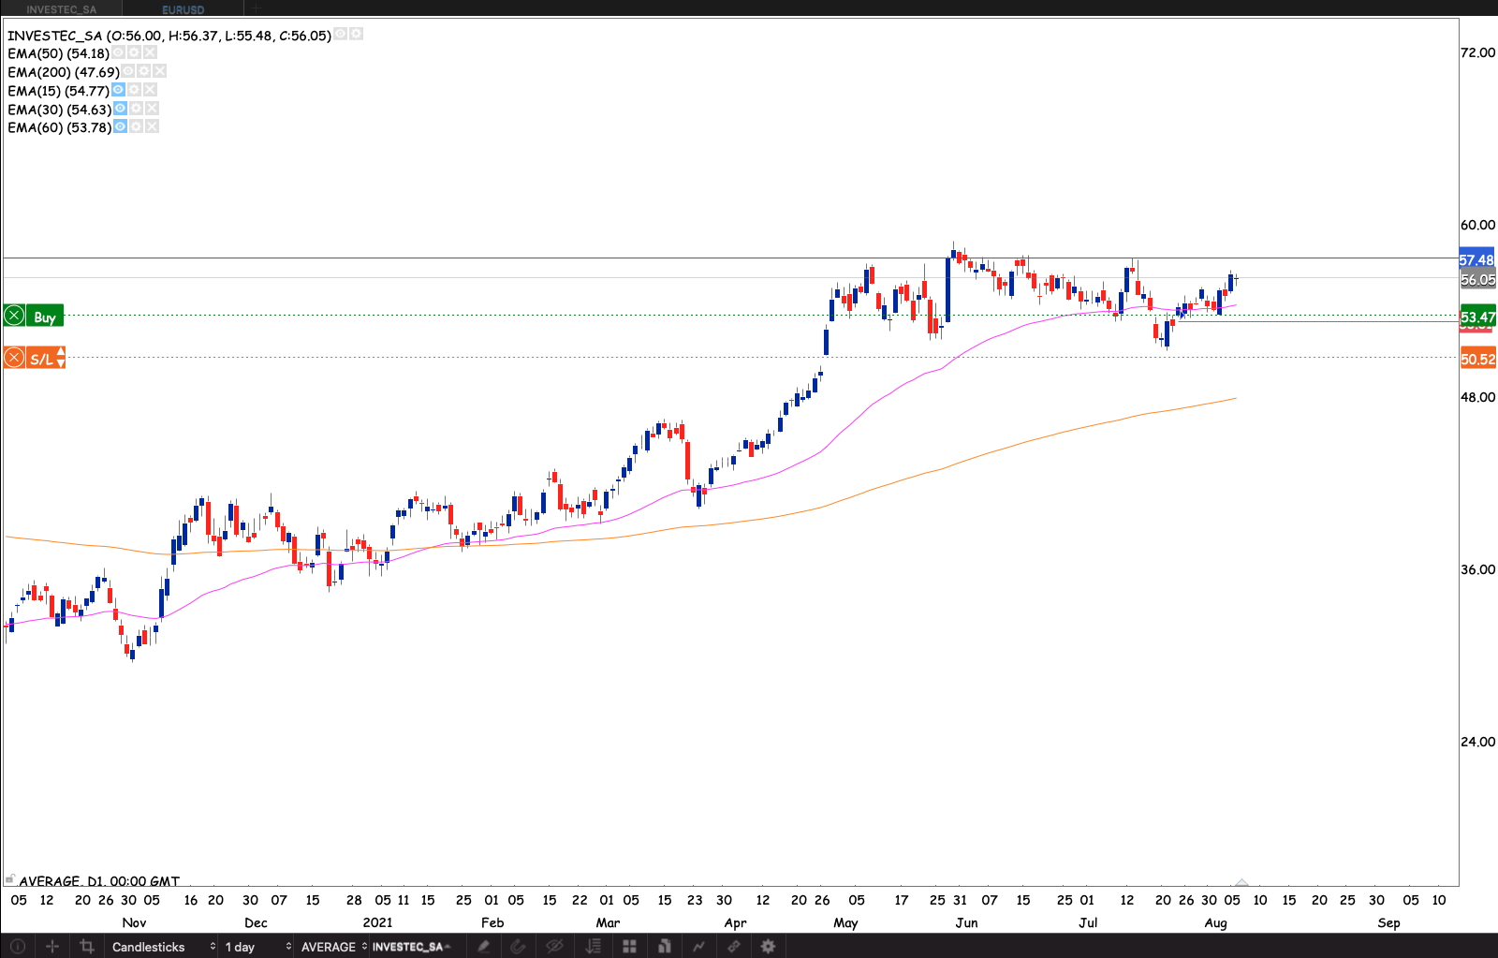Screen dimensions: 1498x958
Task: Expand the 1 day timeframe dropdown
Action: coord(257,946)
